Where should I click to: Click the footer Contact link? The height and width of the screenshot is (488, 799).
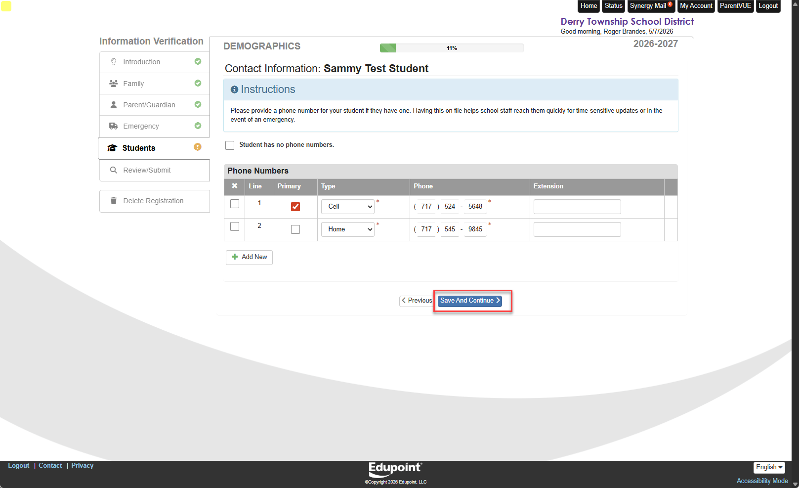[50, 466]
